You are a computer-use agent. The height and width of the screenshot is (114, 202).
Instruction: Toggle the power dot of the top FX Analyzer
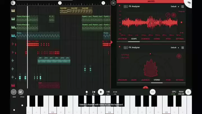tap(120, 6)
